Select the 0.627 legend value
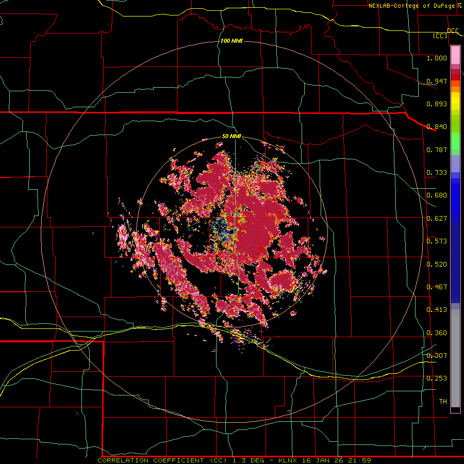 click(x=437, y=219)
